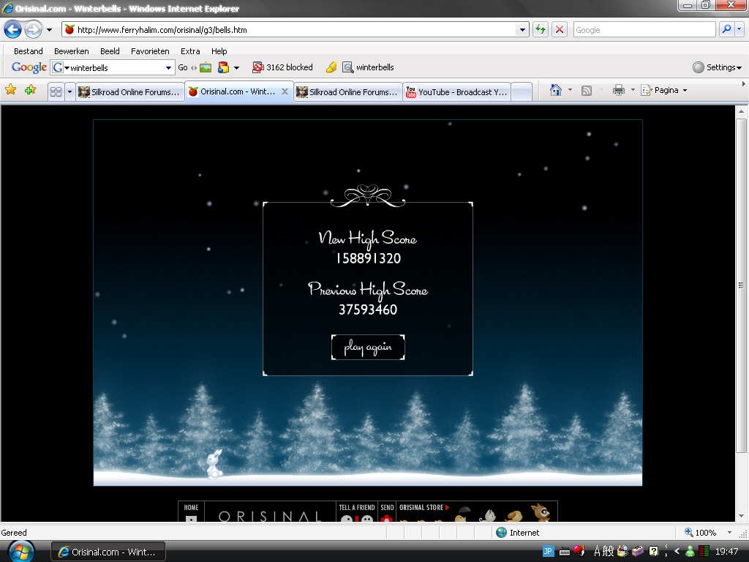This screenshot has height=562, width=749.
Task: Switch to YouTube Broadcast Yourself tab
Action: tap(456, 91)
